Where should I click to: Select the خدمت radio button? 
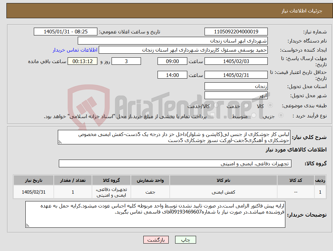point(246,105)
